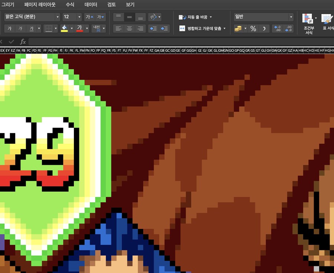
Task: Apply 병합하고 가운데 맞춤 merge and center
Action: 202,29
